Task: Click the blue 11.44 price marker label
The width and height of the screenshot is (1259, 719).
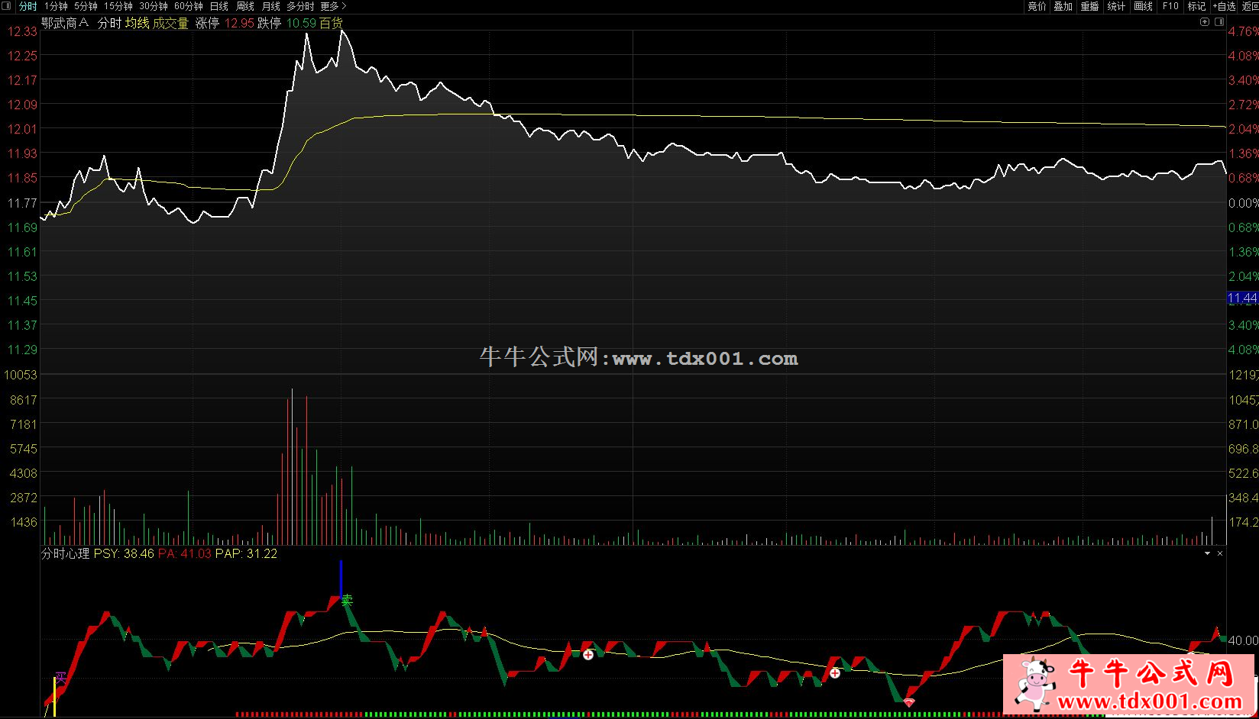Action: pos(1242,298)
